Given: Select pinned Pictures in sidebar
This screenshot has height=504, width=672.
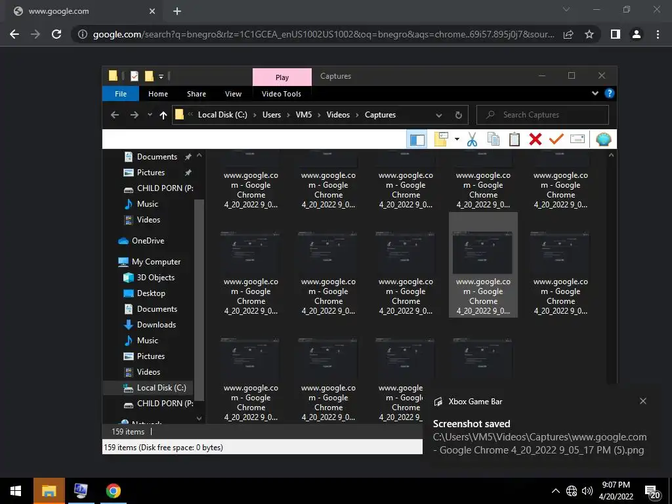Looking at the screenshot, I should [x=150, y=173].
